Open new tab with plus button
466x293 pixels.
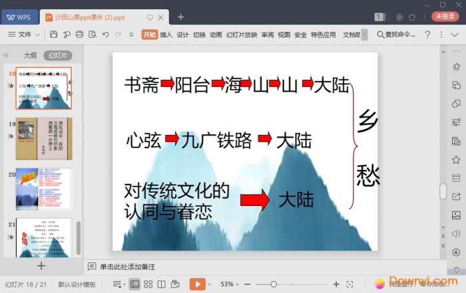click(180, 17)
